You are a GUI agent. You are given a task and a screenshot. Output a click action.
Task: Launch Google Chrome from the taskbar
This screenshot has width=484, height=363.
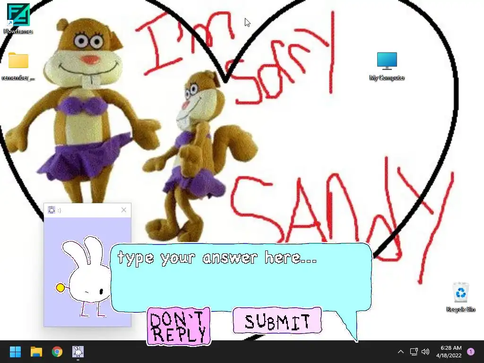point(57,352)
